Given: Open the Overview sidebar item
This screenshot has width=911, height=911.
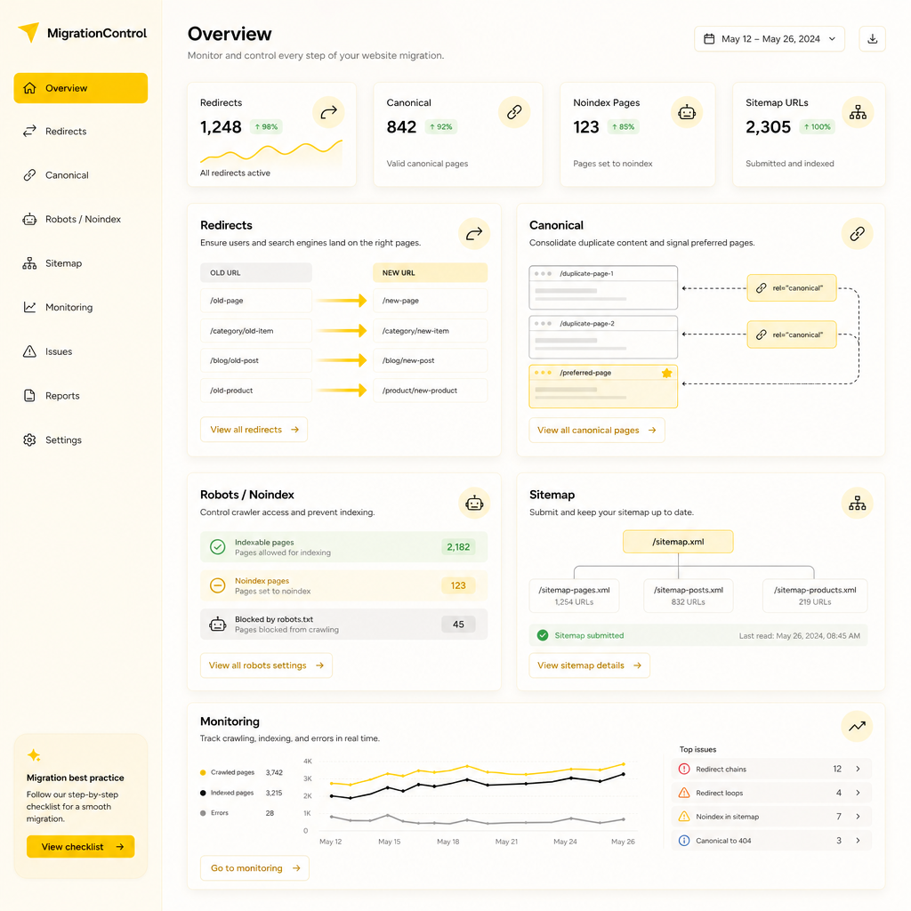Looking at the screenshot, I should 81,88.
